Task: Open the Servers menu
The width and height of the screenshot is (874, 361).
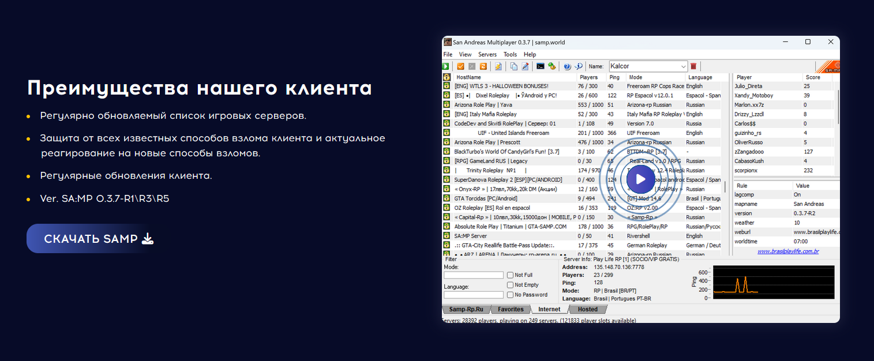Action: click(x=487, y=54)
